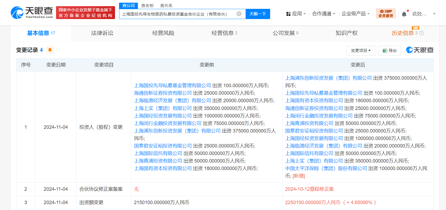The width and height of the screenshot is (446, 210).
Task: Click the 天眼一下 search button
Action: point(258,14)
